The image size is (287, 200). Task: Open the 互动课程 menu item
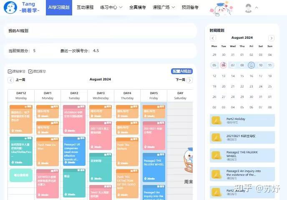click(x=85, y=7)
